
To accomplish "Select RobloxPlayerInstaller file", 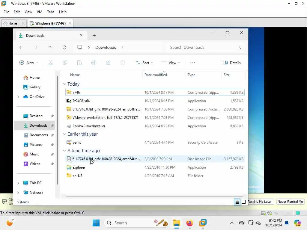I will 155,126.
